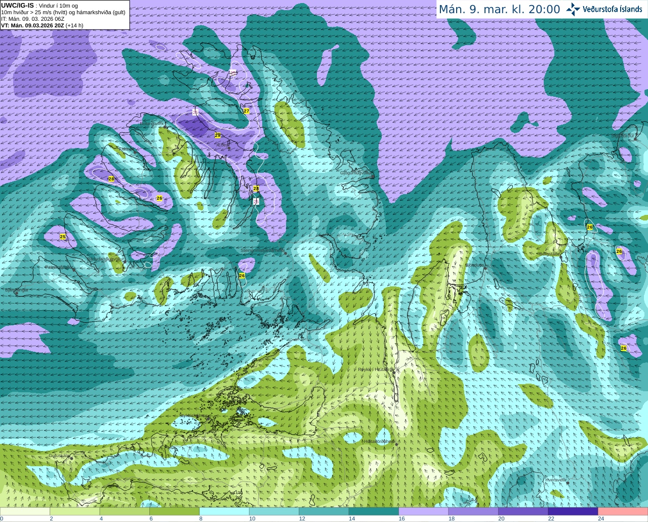Click the Holtavörðuheiði station label
Image resolution: width=648 pixels, height=522 pixels.
380,441
